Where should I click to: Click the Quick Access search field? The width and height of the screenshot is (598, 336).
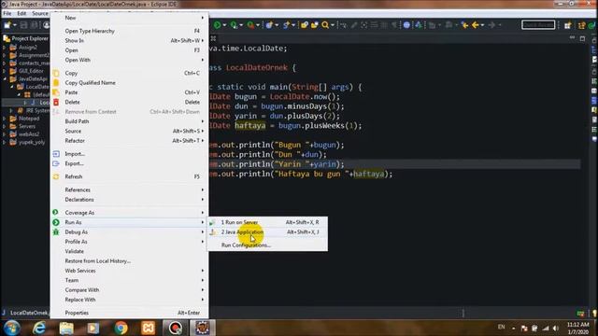pos(538,25)
